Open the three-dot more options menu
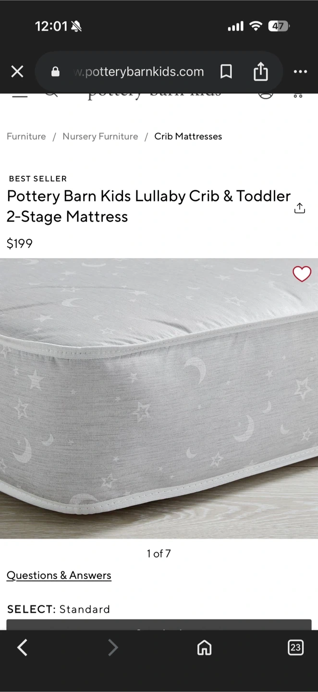Screen dimensions: 318x692 tap(300, 72)
